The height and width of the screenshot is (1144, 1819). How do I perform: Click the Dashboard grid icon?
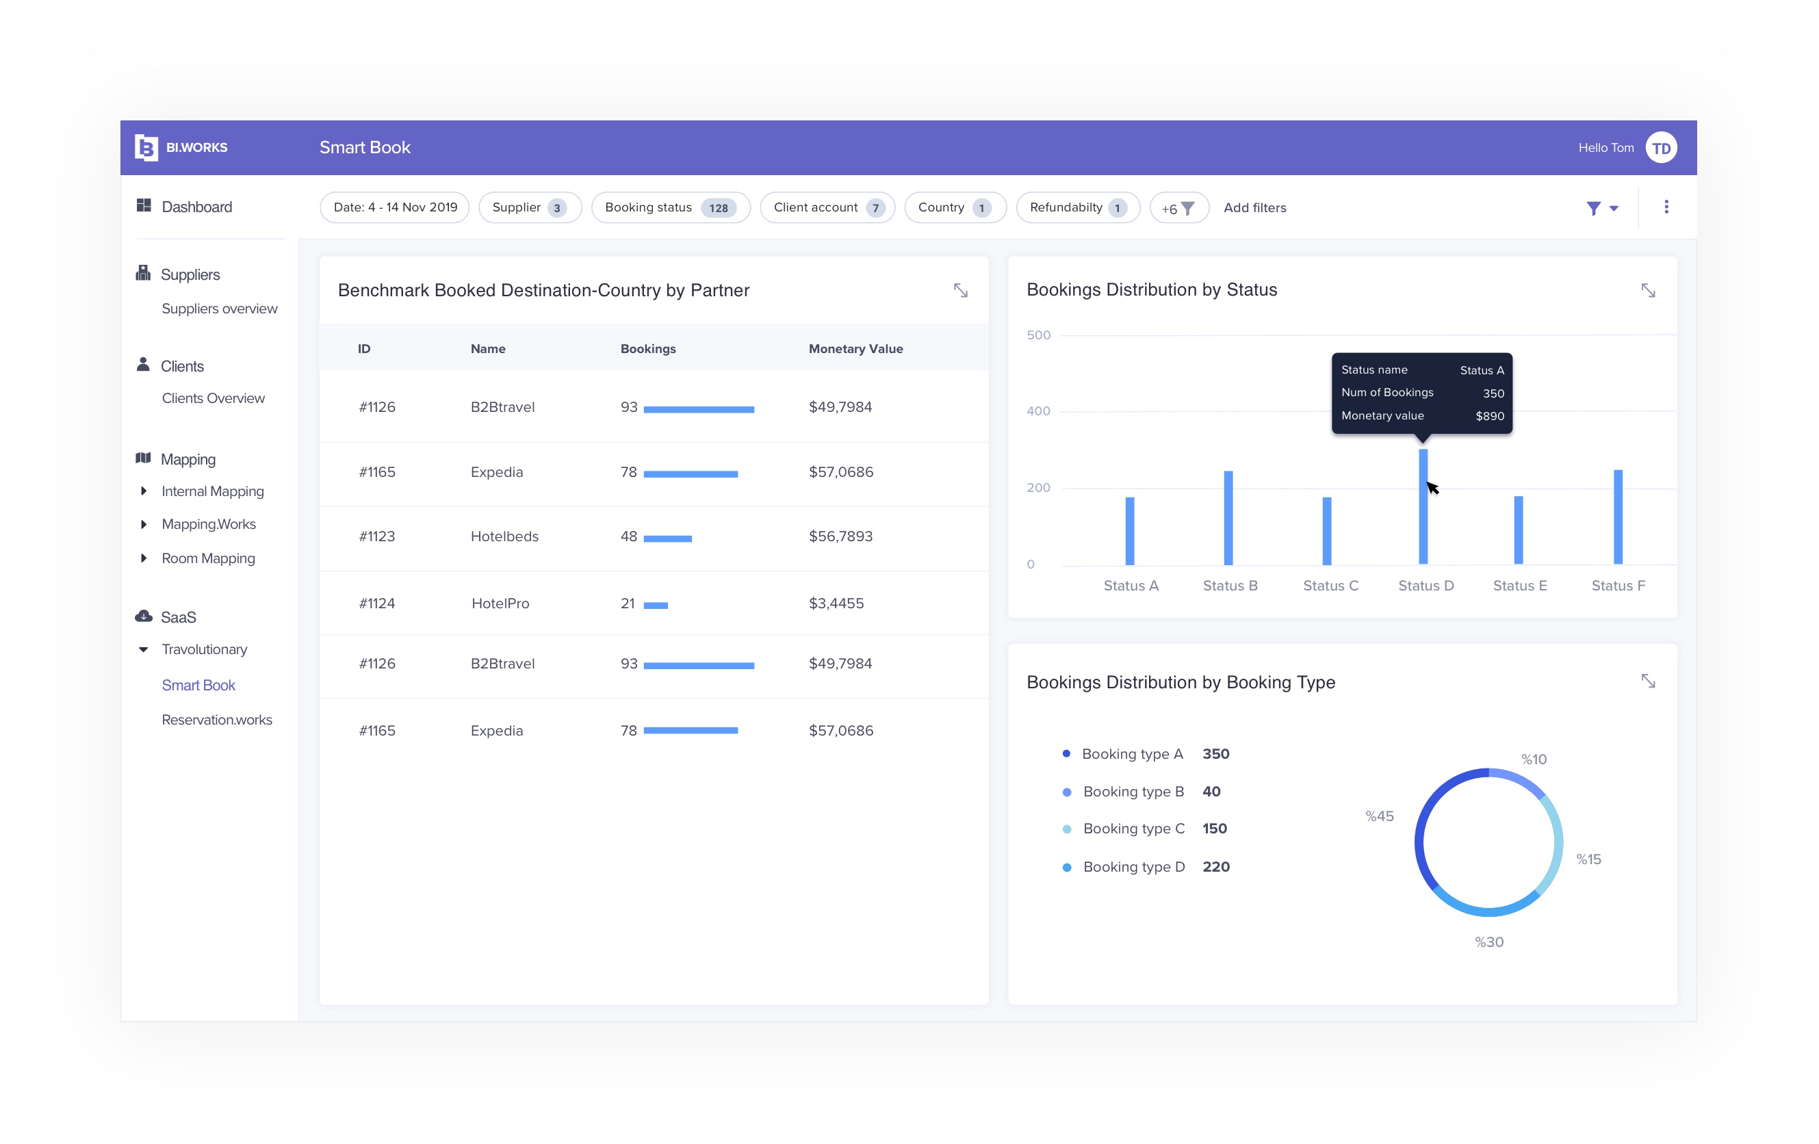click(144, 205)
